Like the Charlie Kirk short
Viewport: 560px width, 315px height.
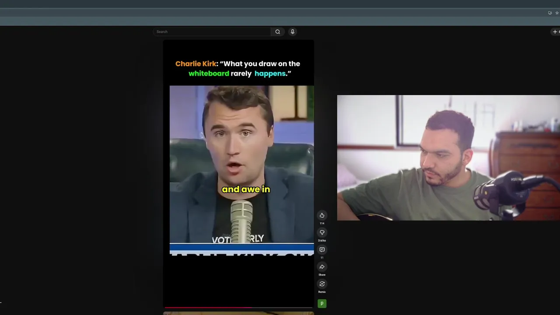tap(322, 215)
